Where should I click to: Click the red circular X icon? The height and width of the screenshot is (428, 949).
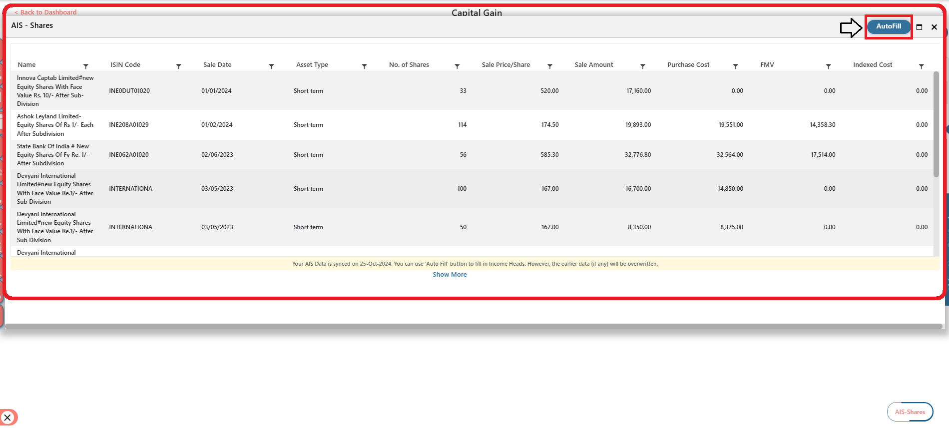(x=7, y=418)
